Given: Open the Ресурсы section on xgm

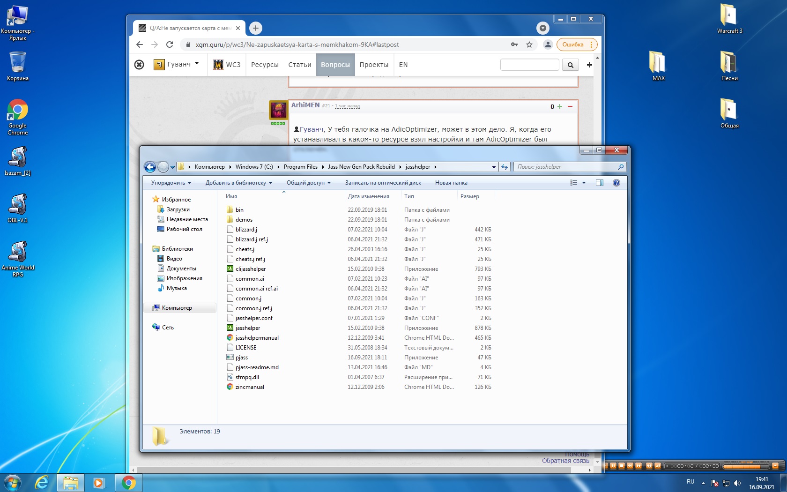Looking at the screenshot, I should (265, 65).
